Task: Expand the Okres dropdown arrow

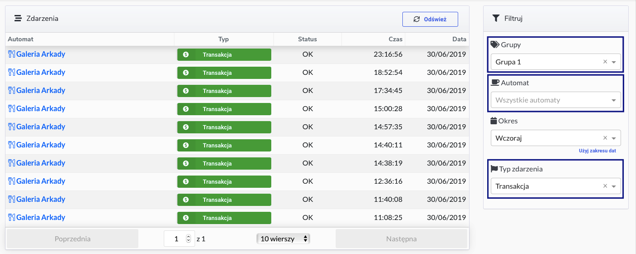Action: click(x=614, y=138)
